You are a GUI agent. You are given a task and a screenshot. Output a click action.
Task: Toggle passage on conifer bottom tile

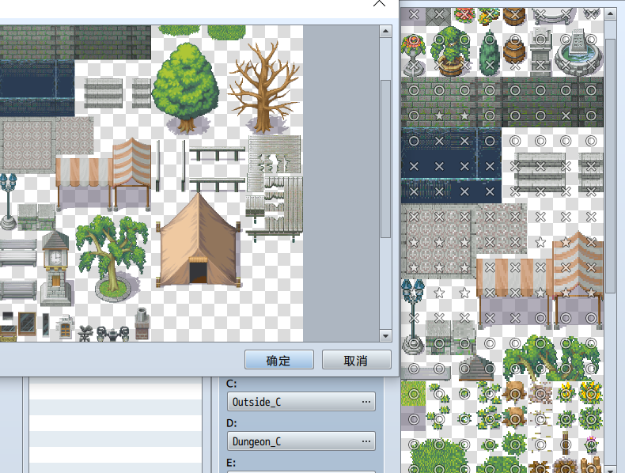(x=490, y=65)
